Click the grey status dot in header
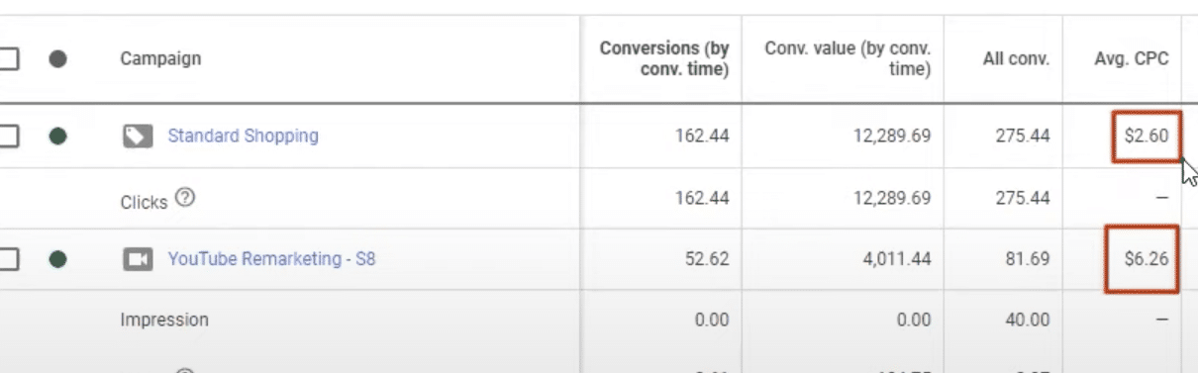Viewport: 1198px width, 373px height. click(x=57, y=58)
